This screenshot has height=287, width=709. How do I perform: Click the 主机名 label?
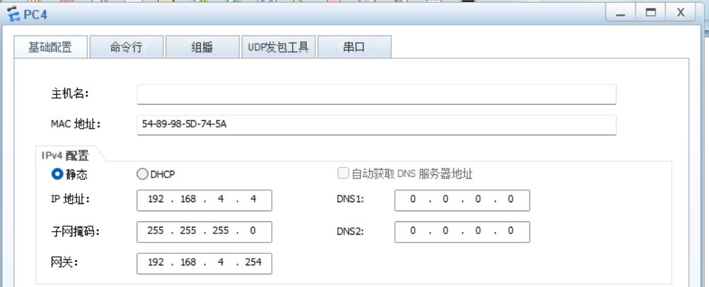[x=70, y=94]
